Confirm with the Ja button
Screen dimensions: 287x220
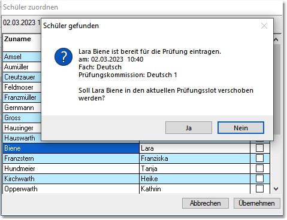(189, 128)
